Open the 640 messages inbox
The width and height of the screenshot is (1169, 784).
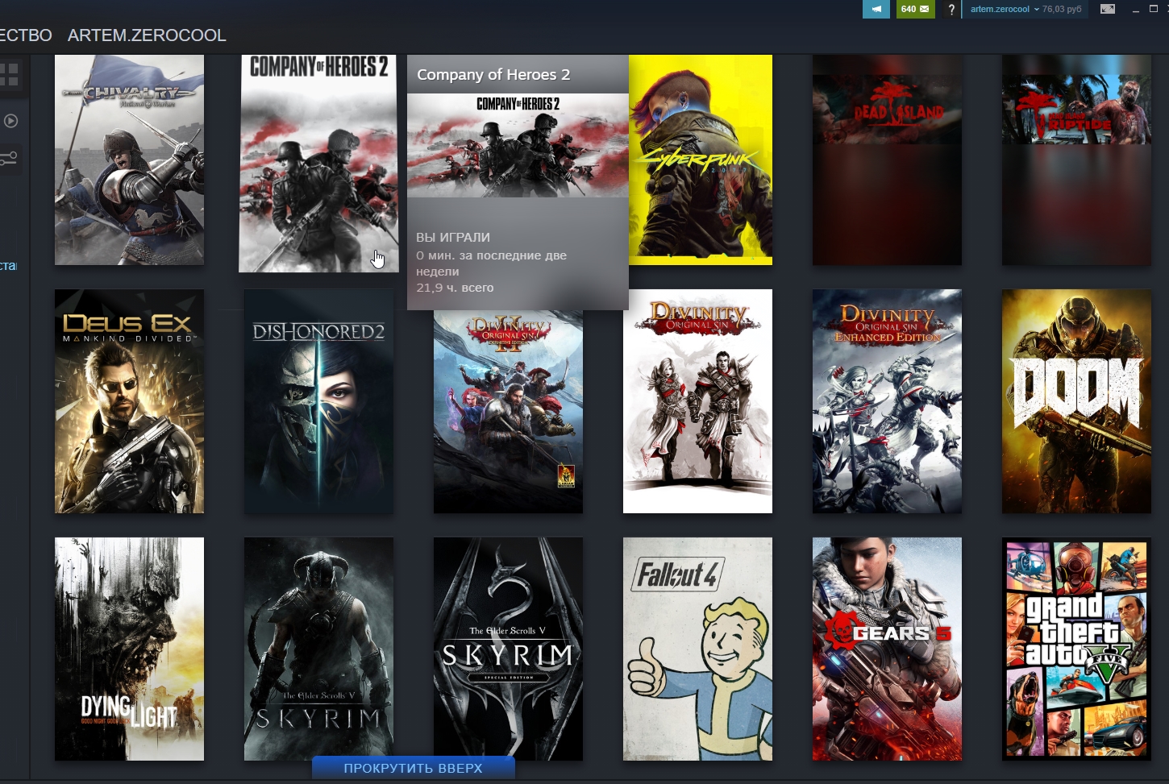point(915,9)
